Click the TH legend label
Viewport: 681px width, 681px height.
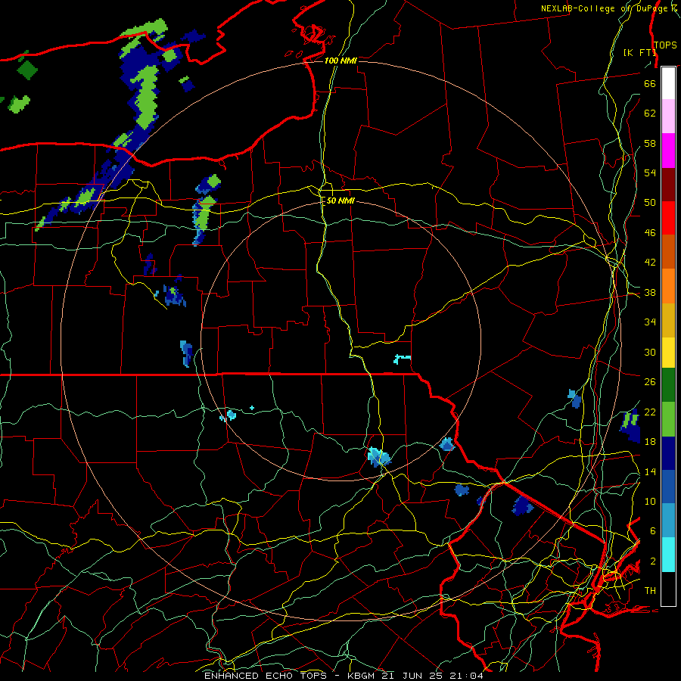(x=650, y=591)
